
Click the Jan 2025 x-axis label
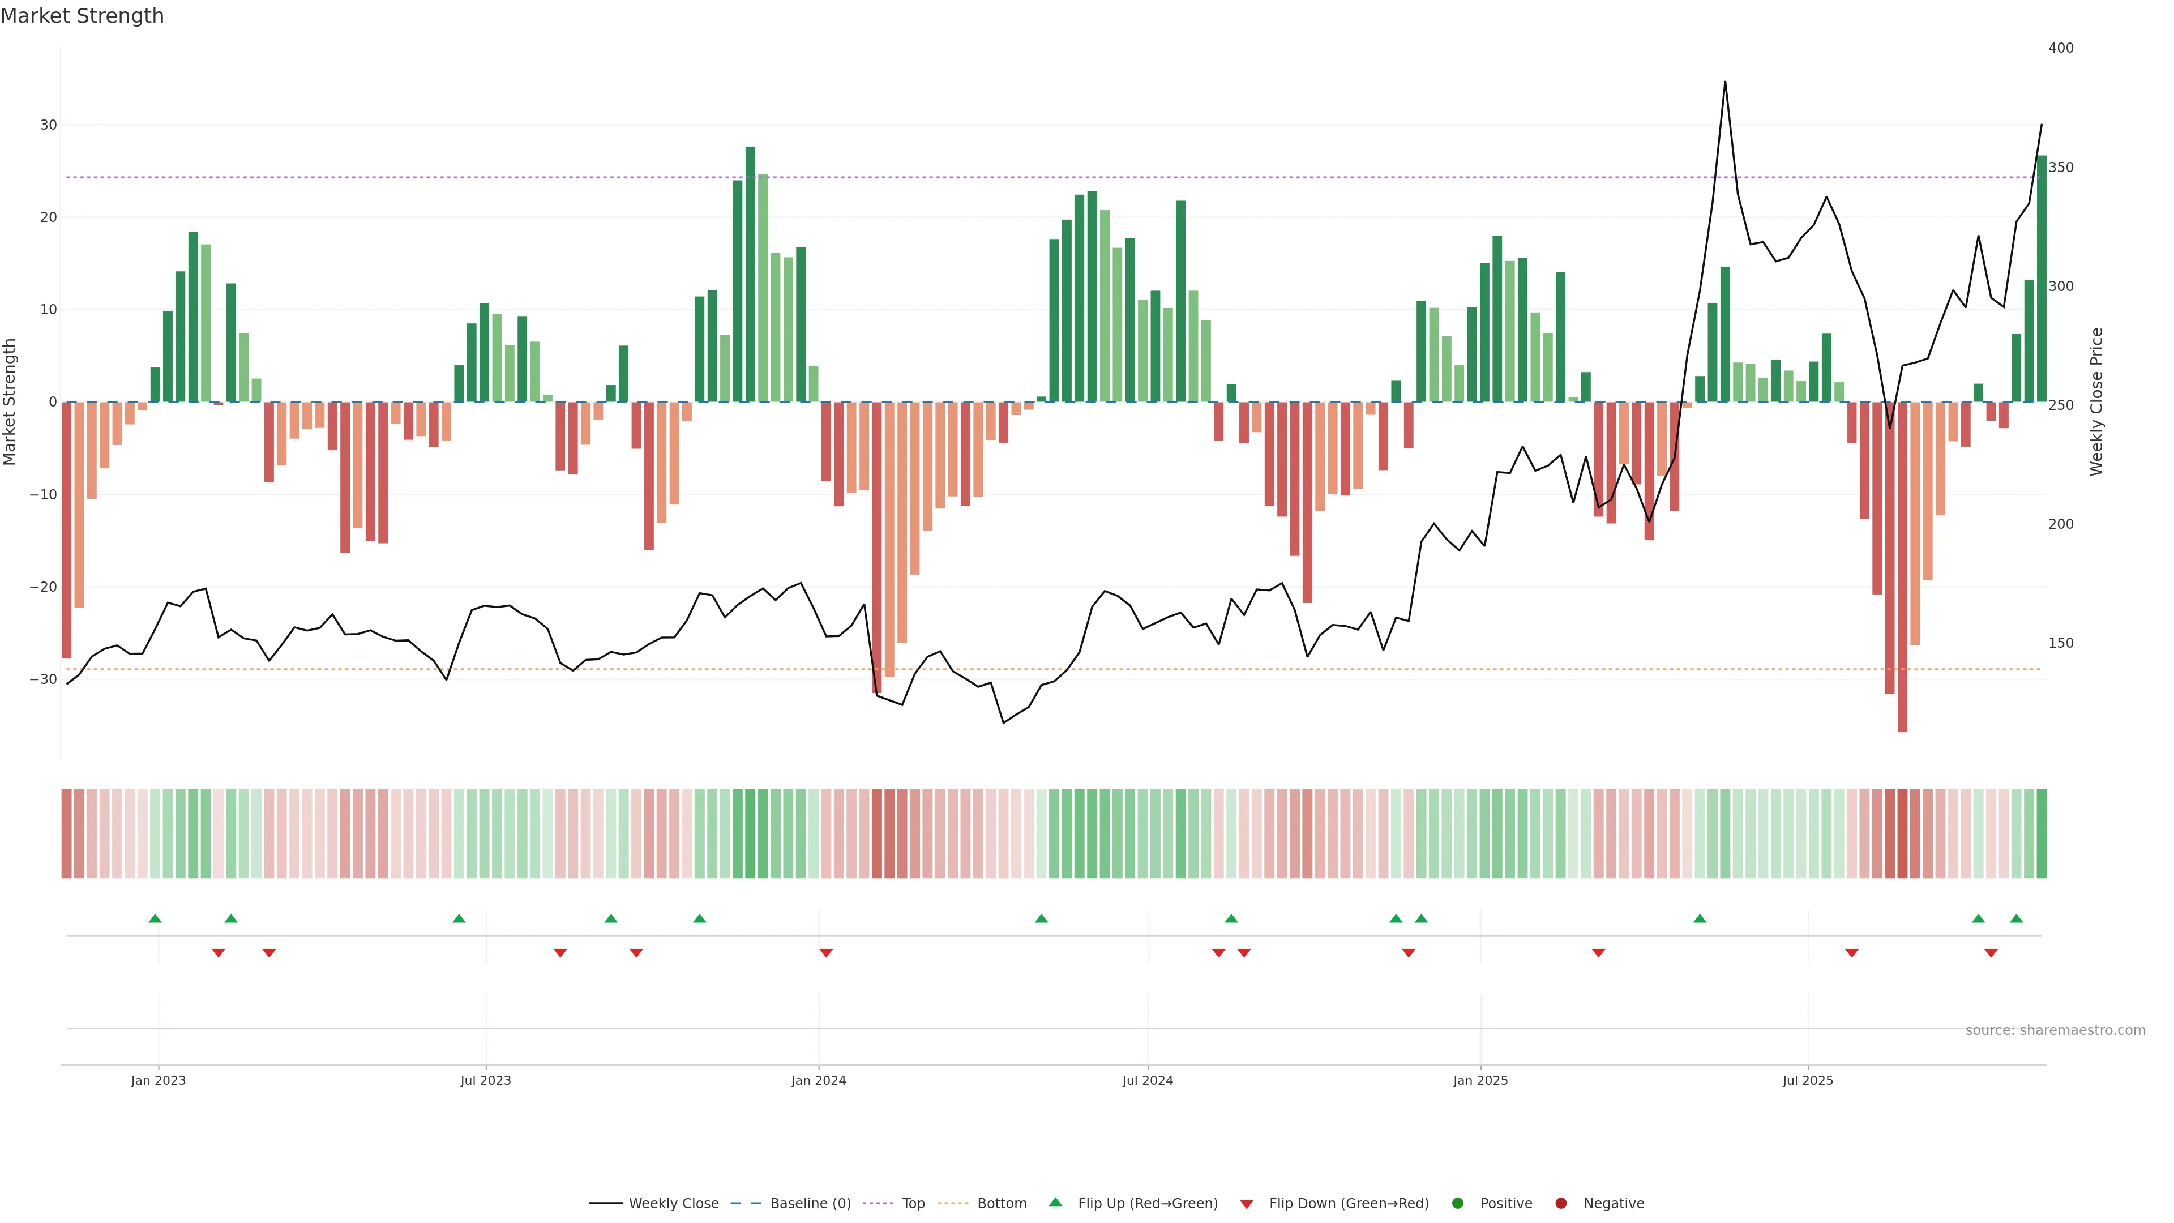click(1480, 1080)
